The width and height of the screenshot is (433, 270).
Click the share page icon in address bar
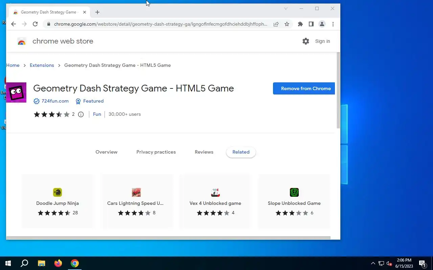pos(276,24)
